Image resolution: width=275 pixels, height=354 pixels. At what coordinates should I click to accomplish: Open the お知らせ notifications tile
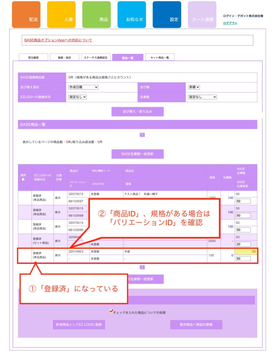pos(132,15)
